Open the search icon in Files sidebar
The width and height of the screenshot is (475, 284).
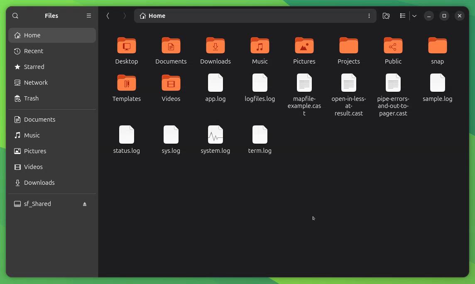15,16
